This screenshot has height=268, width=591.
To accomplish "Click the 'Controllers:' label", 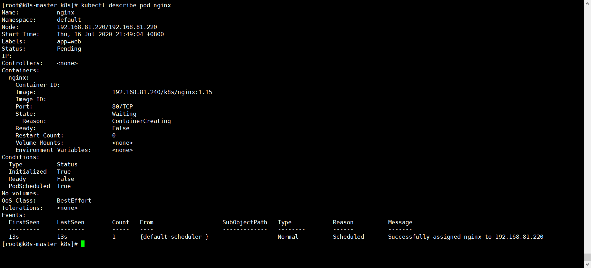I will [22, 63].
